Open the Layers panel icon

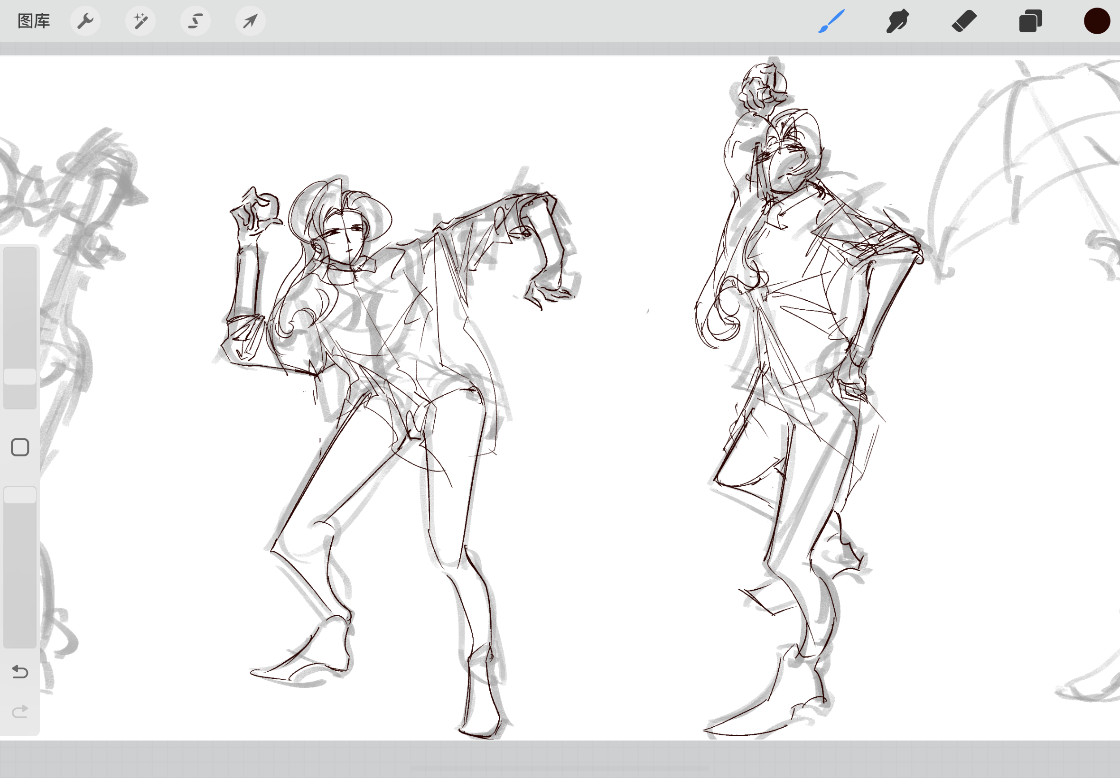pyautogui.click(x=1030, y=21)
